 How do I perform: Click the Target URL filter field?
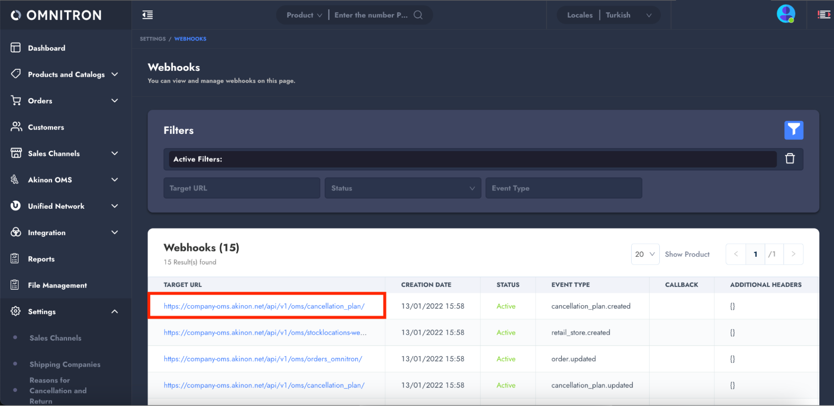coord(242,188)
